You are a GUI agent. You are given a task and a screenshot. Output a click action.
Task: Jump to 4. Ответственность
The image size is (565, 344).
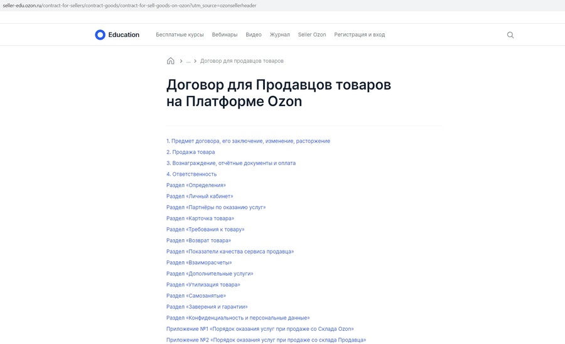(191, 175)
